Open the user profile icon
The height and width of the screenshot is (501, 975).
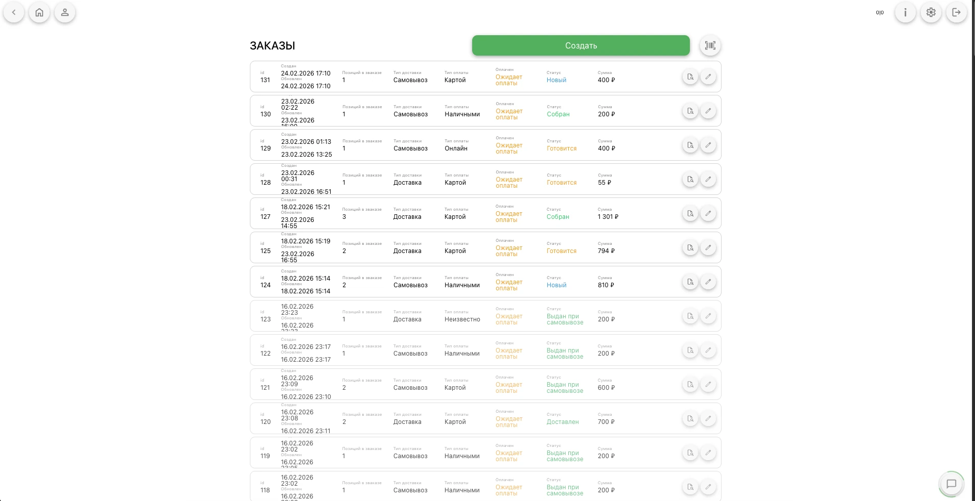[65, 12]
